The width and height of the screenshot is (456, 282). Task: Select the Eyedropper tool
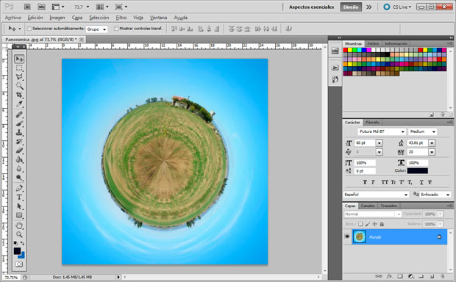[x=19, y=104]
